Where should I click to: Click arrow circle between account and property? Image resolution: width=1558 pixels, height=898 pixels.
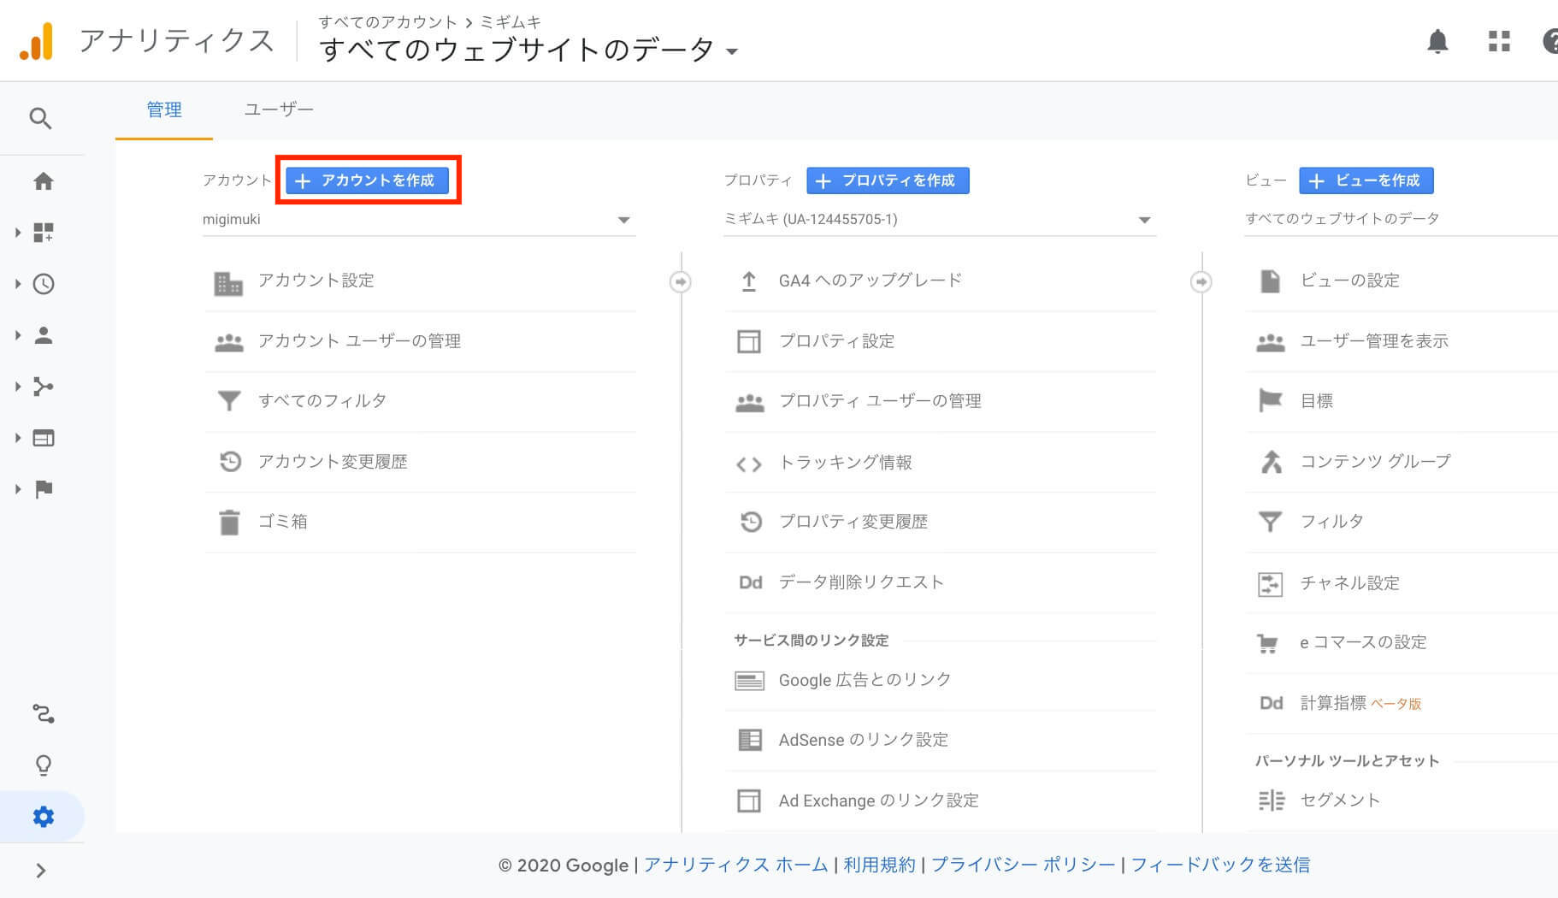[681, 281]
